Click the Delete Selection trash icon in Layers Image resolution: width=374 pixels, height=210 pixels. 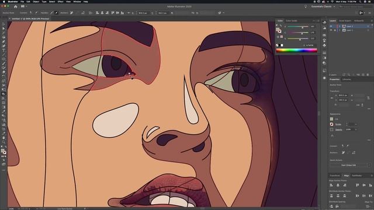[x=368, y=75]
